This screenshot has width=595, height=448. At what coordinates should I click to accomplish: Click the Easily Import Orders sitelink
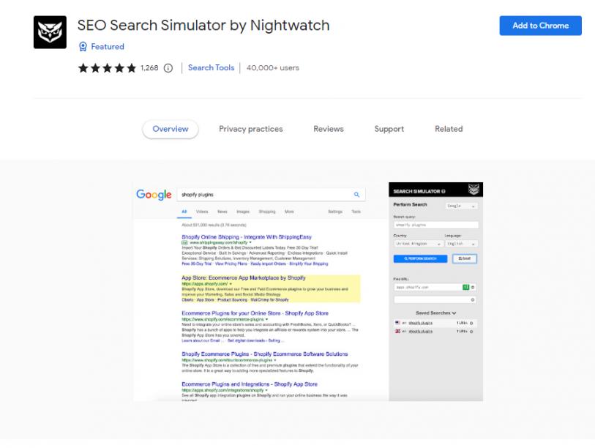[x=269, y=264]
